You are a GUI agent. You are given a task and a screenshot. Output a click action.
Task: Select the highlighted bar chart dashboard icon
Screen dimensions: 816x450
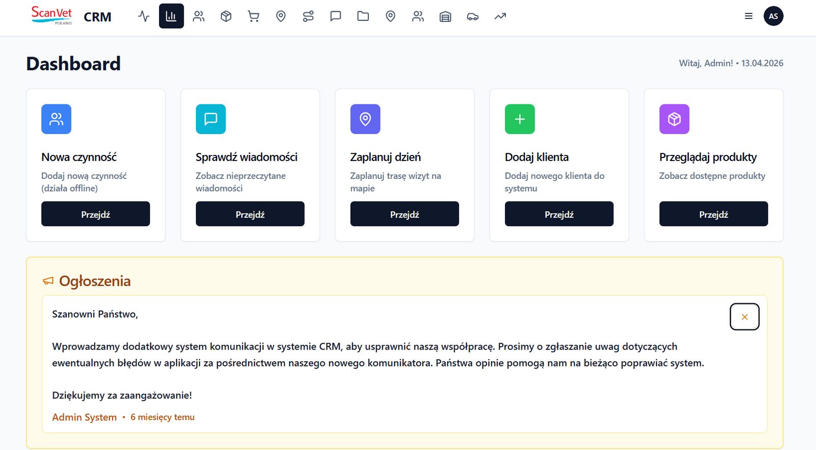click(171, 16)
